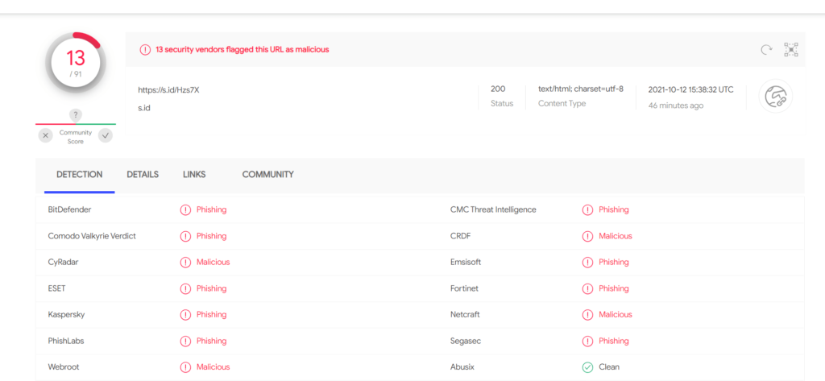Click the green check icon beside Abusix Clean
The width and height of the screenshot is (825, 381).
(587, 367)
